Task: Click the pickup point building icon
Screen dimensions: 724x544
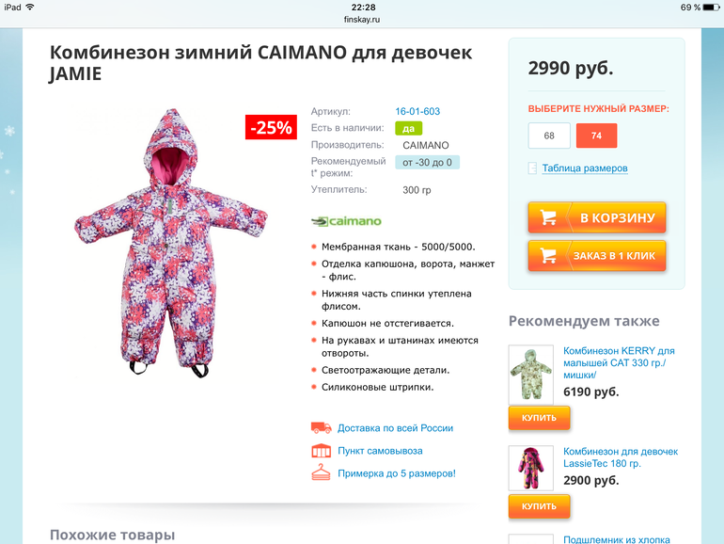Action: pos(321,450)
